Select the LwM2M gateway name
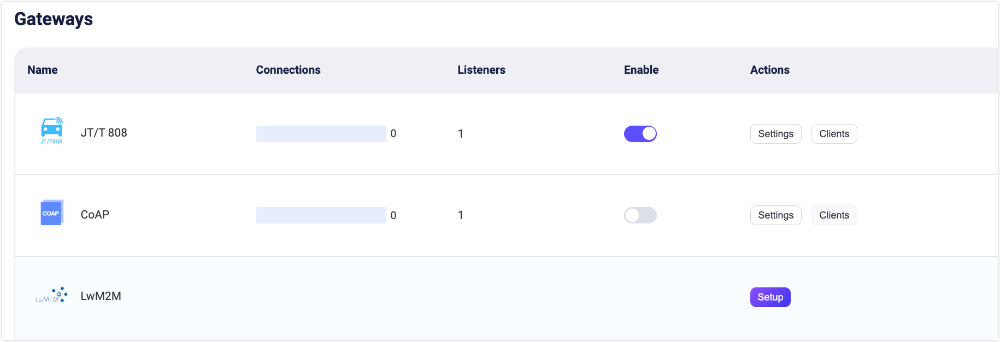This screenshot has height=342, width=1000. [x=101, y=296]
